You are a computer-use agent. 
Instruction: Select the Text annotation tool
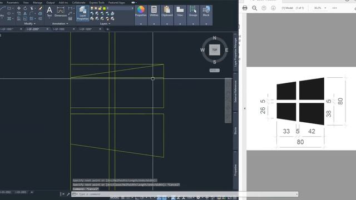point(50,11)
